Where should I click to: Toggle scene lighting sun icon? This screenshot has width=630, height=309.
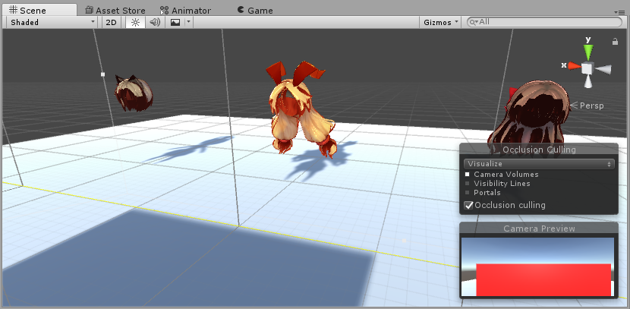click(135, 23)
